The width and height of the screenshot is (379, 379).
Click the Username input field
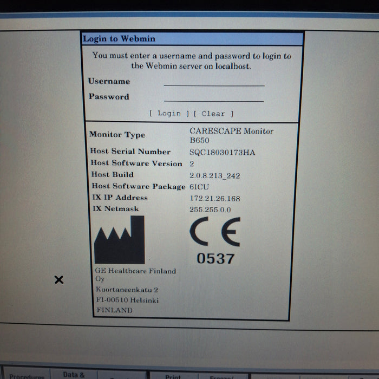pyautogui.click(x=214, y=81)
